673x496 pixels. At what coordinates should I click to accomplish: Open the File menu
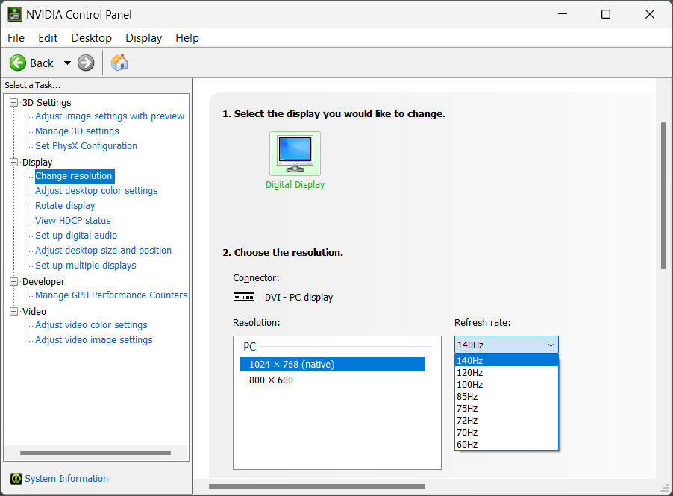tap(16, 38)
